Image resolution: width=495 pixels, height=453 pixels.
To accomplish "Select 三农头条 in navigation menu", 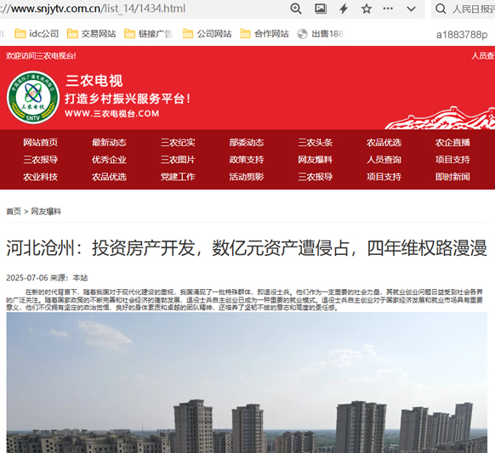I will click(316, 143).
